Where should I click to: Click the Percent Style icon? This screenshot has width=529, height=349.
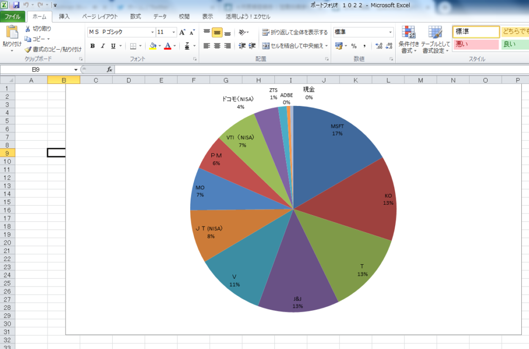click(354, 46)
